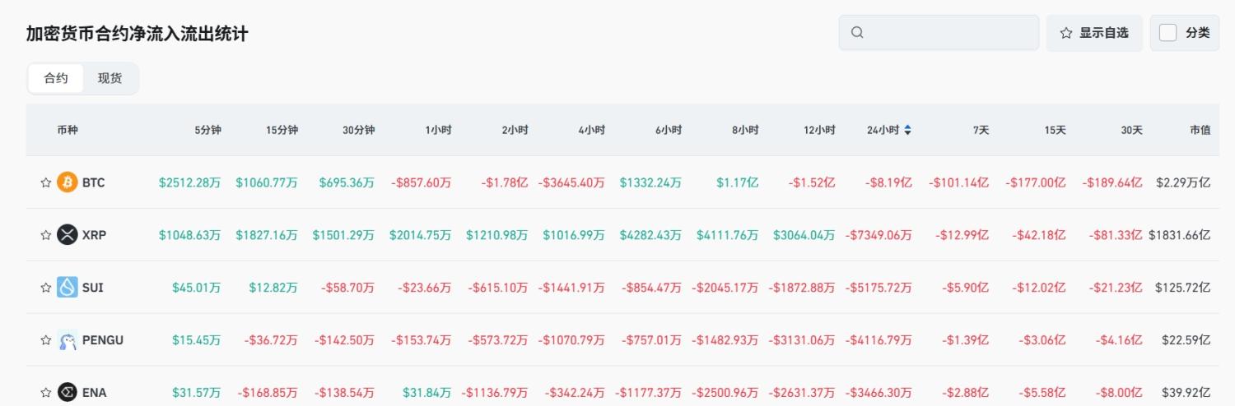Click the Bitcoin coin icon
This screenshot has height=406, width=1235.
click(x=68, y=182)
